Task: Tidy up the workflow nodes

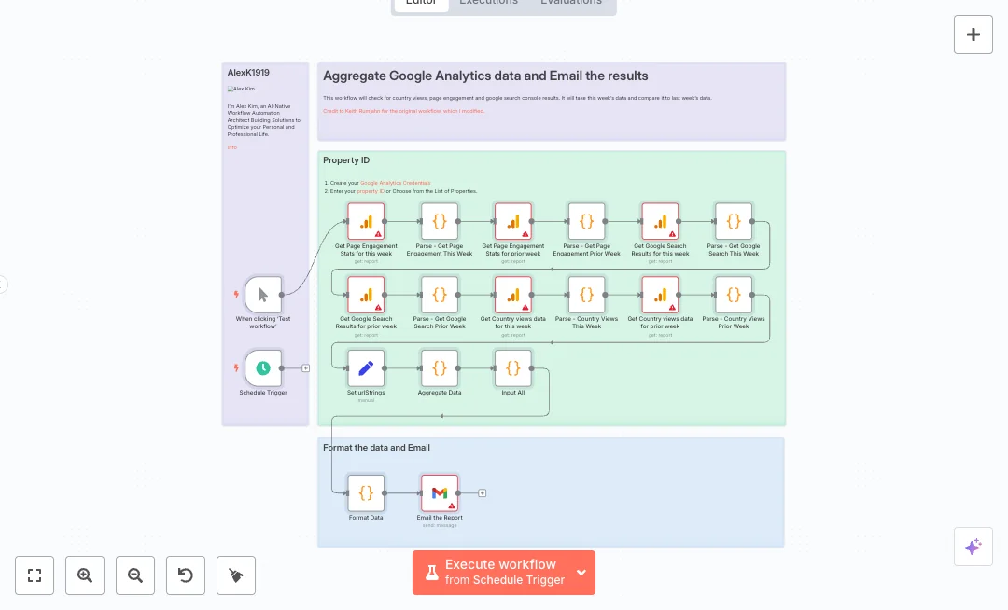Action: pyautogui.click(x=236, y=575)
